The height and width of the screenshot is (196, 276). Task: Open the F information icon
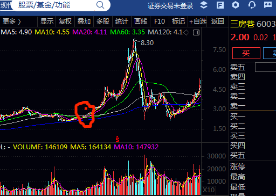coord(220,5)
